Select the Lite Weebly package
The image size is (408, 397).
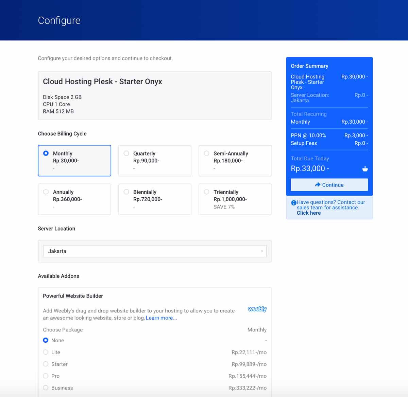pyautogui.click(x=46, y=352)
